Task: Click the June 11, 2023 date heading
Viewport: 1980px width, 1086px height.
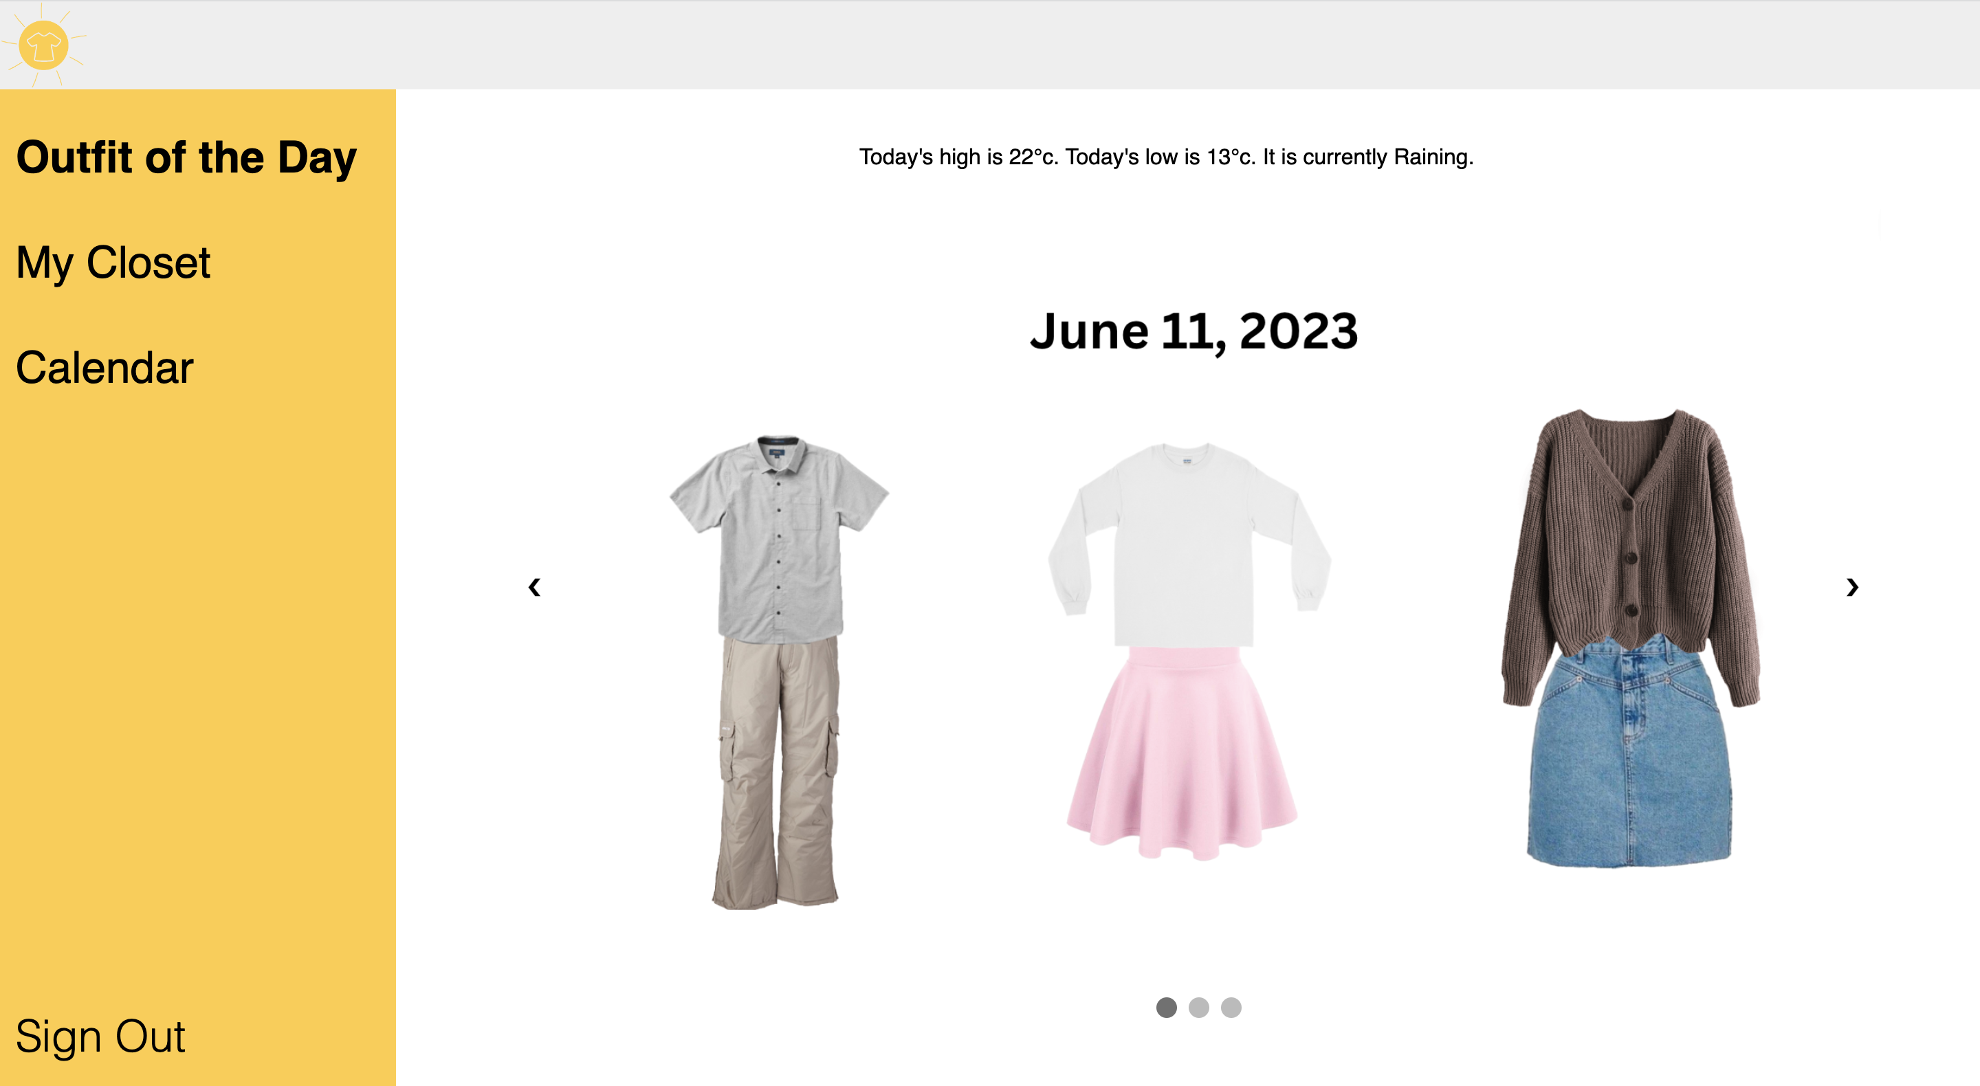Action: (1193, 331)
